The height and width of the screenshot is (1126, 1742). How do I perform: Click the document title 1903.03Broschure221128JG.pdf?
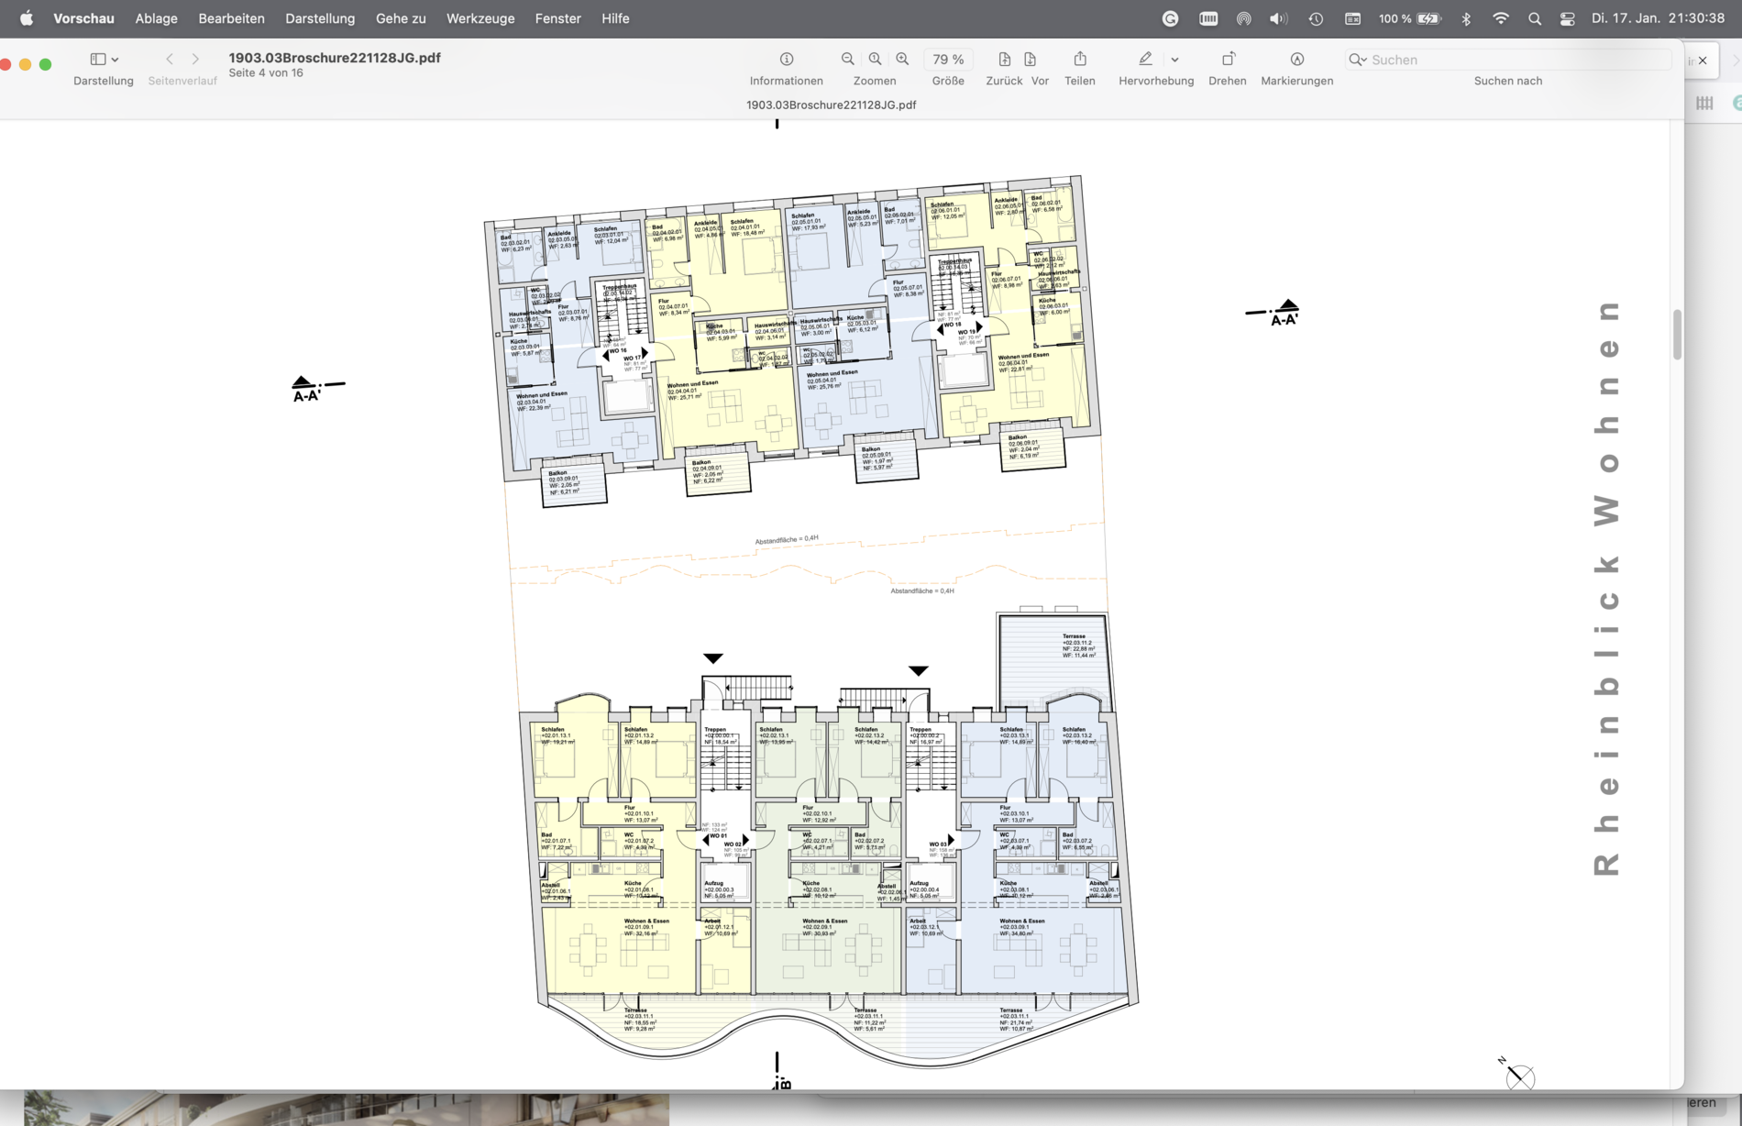335,57
